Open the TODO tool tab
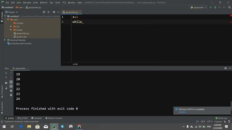The width and height of the screenshot is (232, 130). 22,118
